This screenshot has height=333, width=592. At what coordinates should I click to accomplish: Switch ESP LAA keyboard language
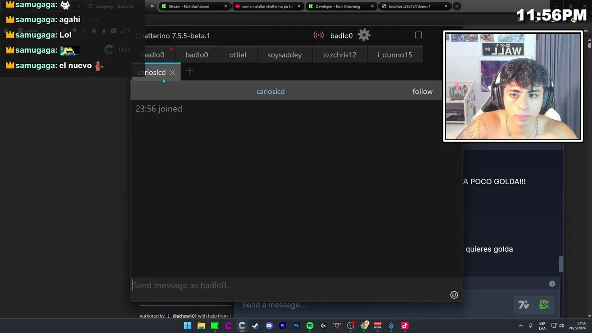[542, 326]
